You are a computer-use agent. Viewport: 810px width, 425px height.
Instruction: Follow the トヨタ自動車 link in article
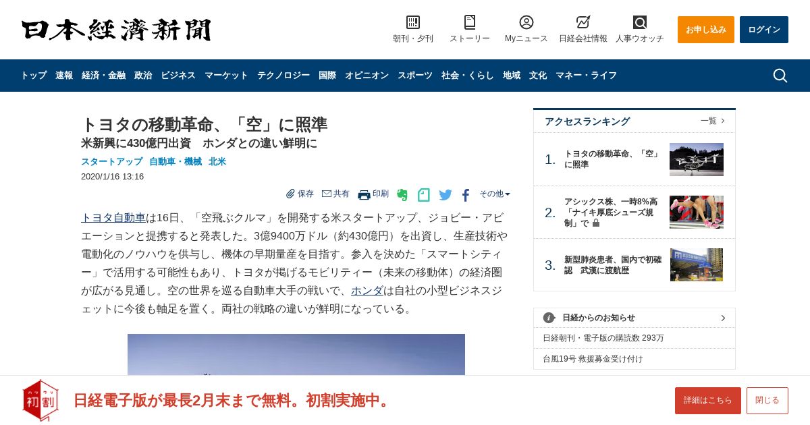[x=113, y=217]
